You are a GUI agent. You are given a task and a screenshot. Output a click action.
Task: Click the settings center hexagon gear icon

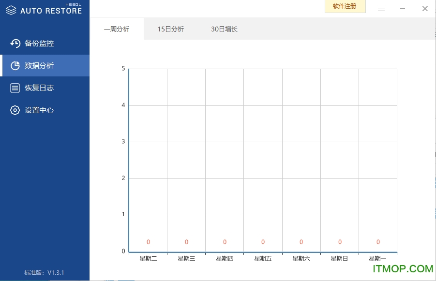(x=15, y=110)
